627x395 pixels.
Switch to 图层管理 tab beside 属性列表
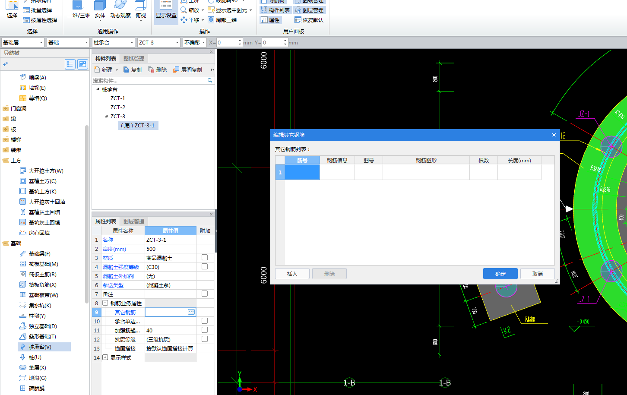134,221
